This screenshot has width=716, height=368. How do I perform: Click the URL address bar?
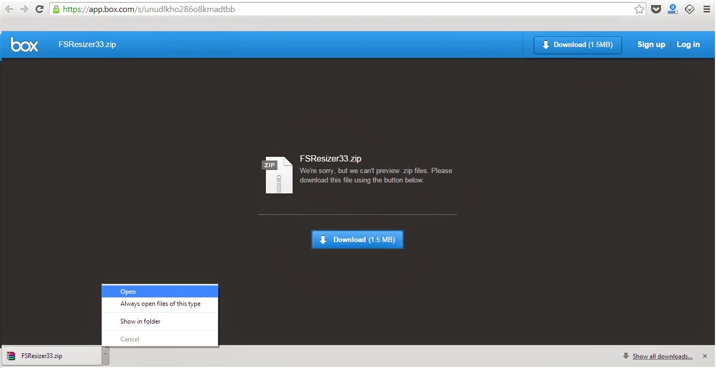point(340,9)
